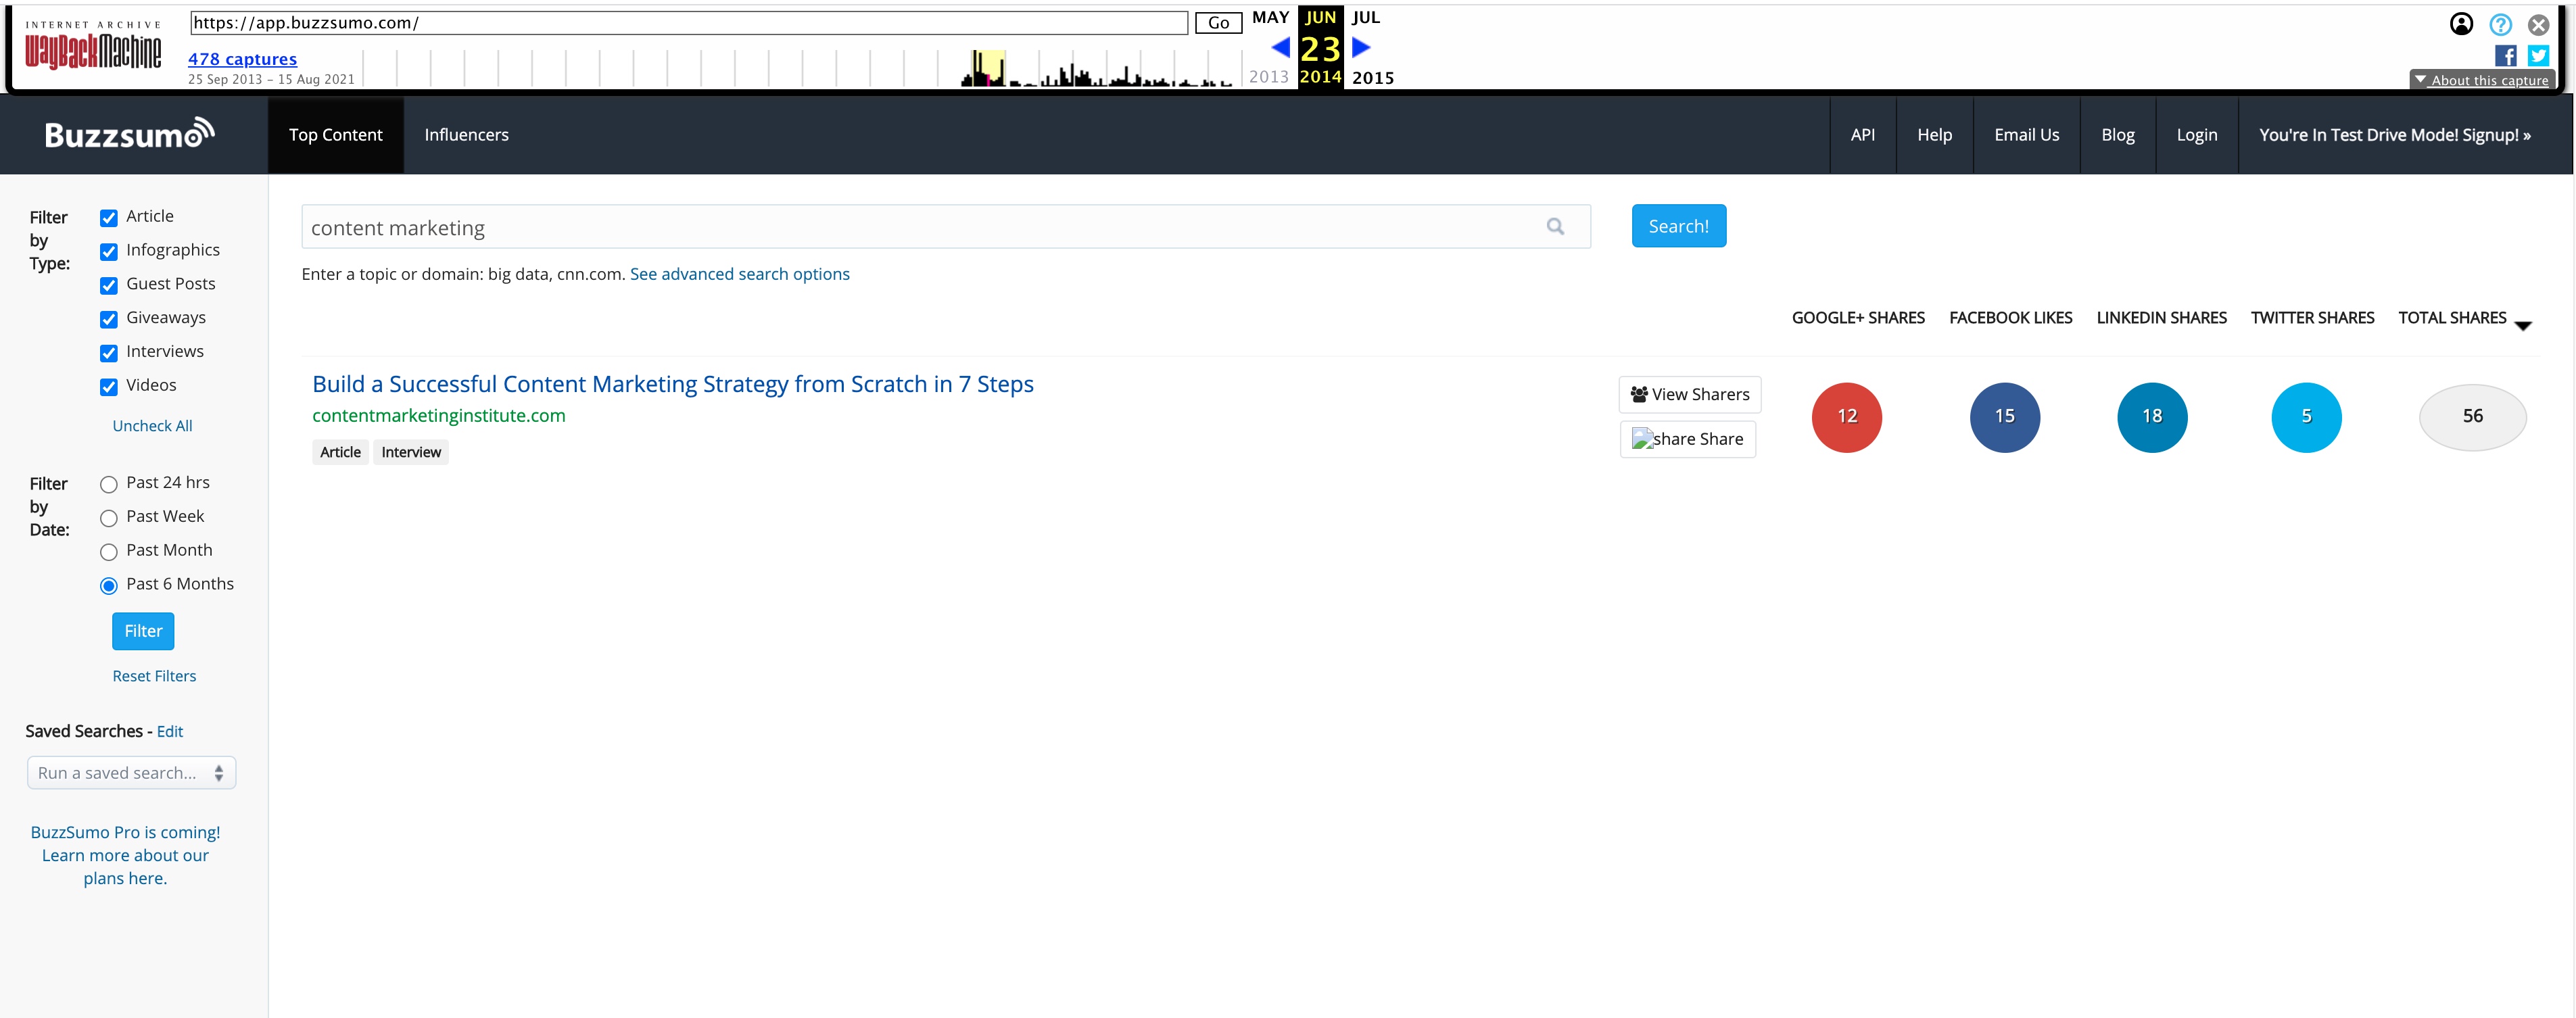Image resolution: width=2576 pixels, height=1018 pixels.
Task: Switch to Influencers tab
Action: point(466,135)
